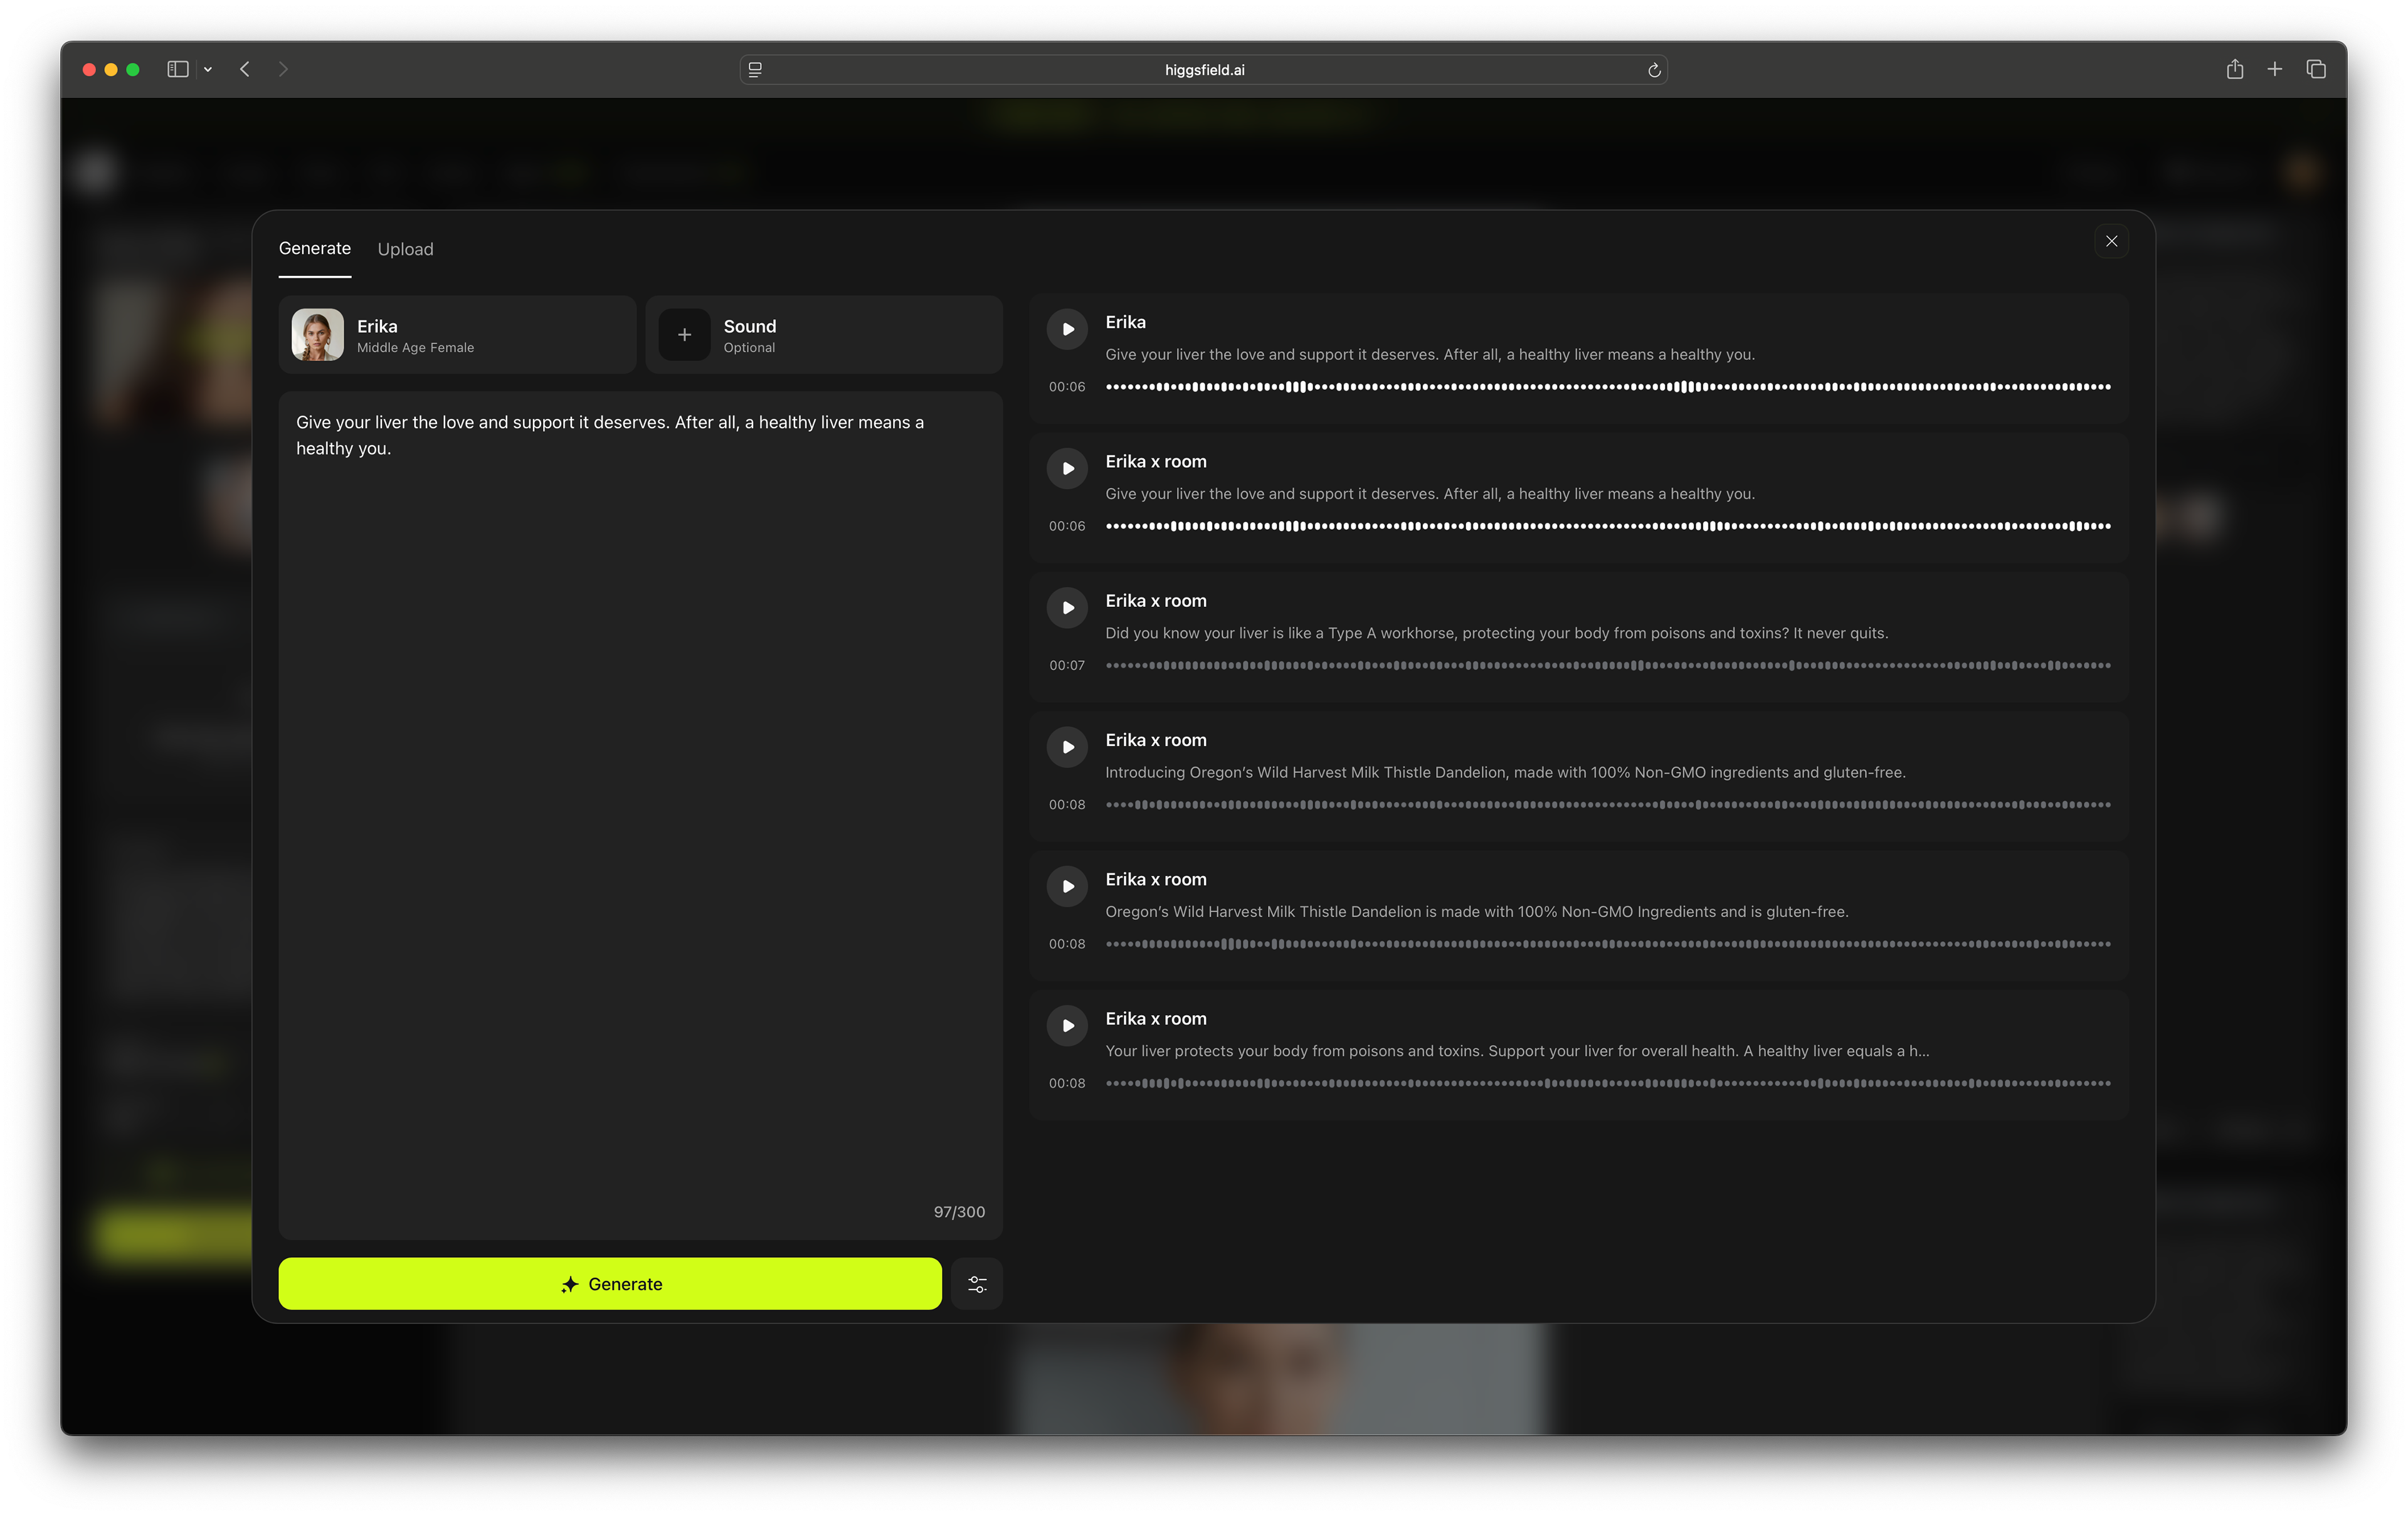This screenshot has height=1516, width=2408.
Task: Click into the script text area
Action: 640,800
